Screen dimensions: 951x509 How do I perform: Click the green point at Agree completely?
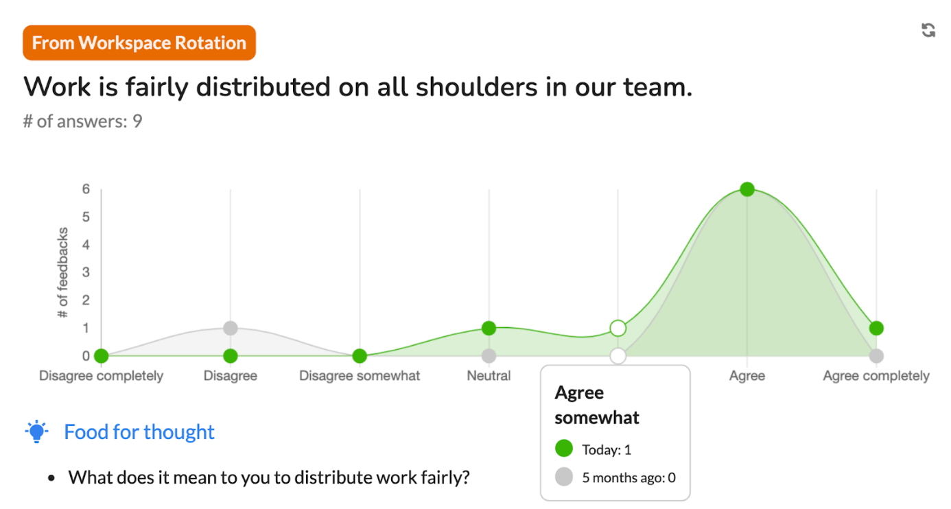coord(876,329)
